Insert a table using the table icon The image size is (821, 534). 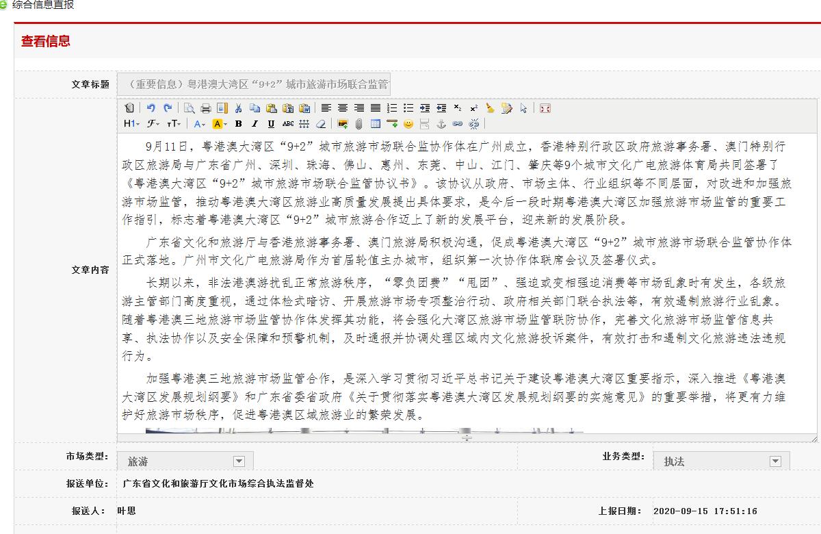pyautogui.click(x=376, y=124)
